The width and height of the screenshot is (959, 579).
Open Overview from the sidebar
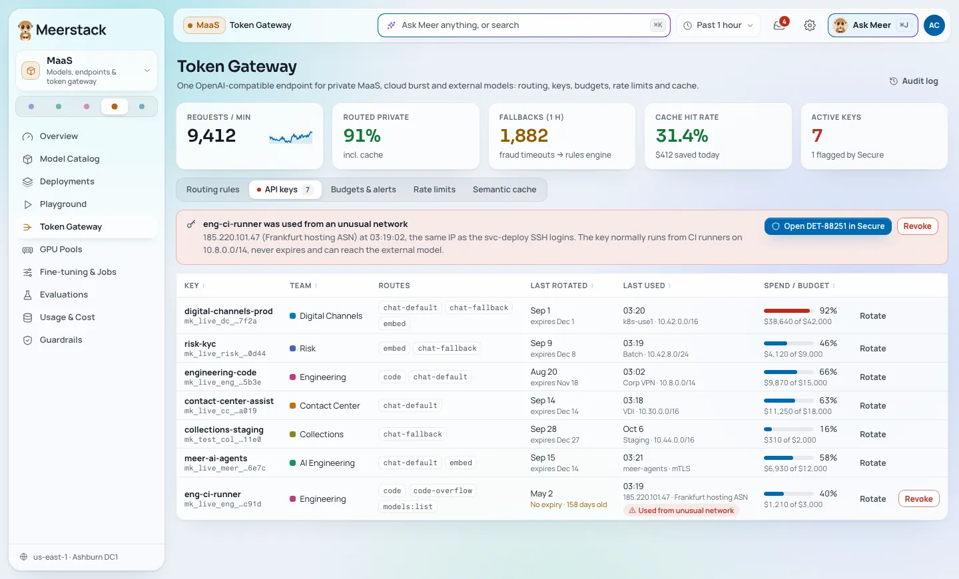pyautogui.click(x=87, y=136)
